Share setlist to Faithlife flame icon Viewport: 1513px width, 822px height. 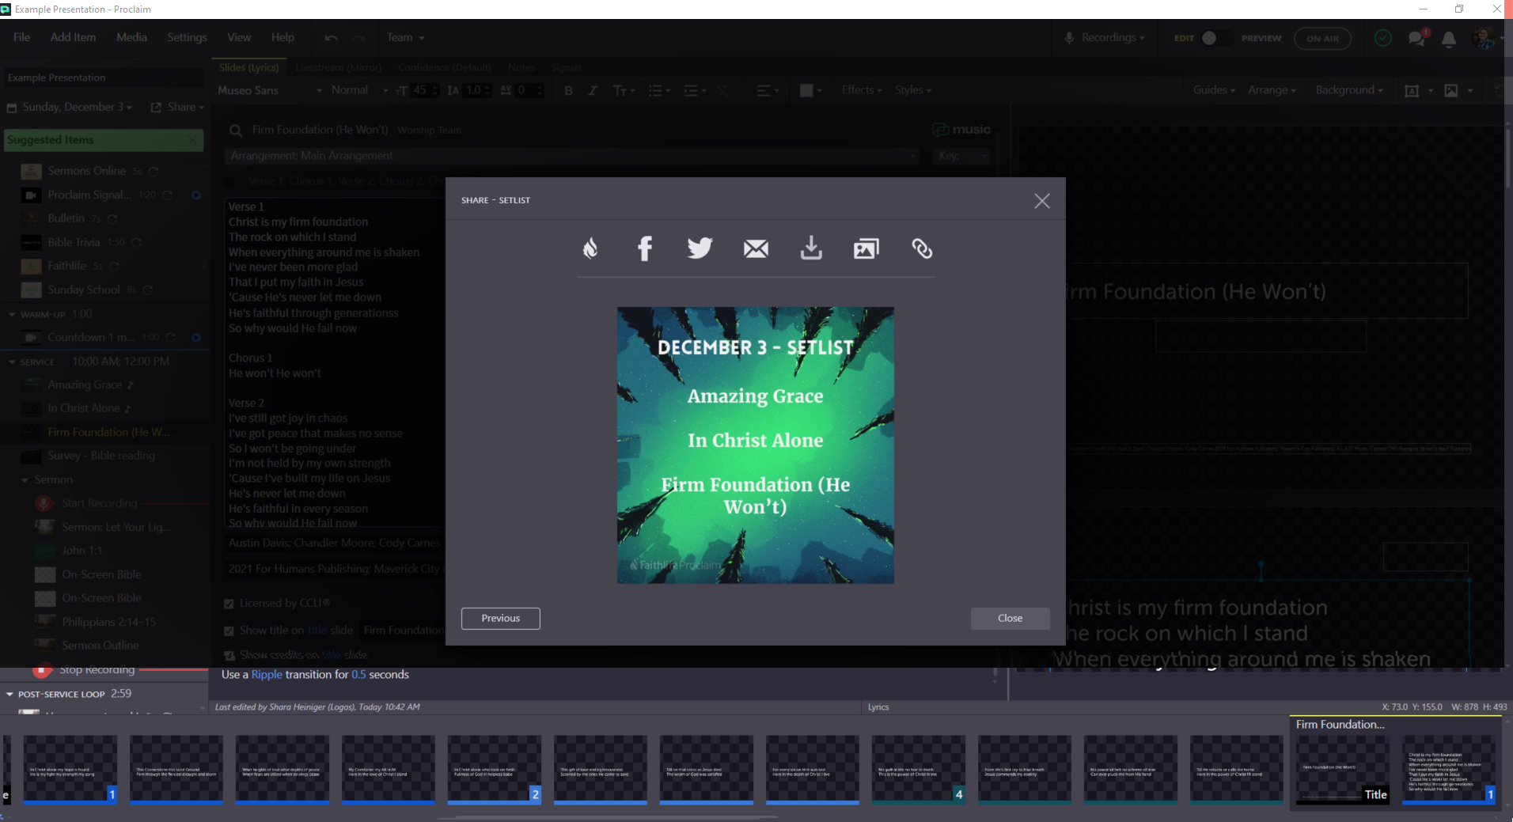[x=590, y=249]
